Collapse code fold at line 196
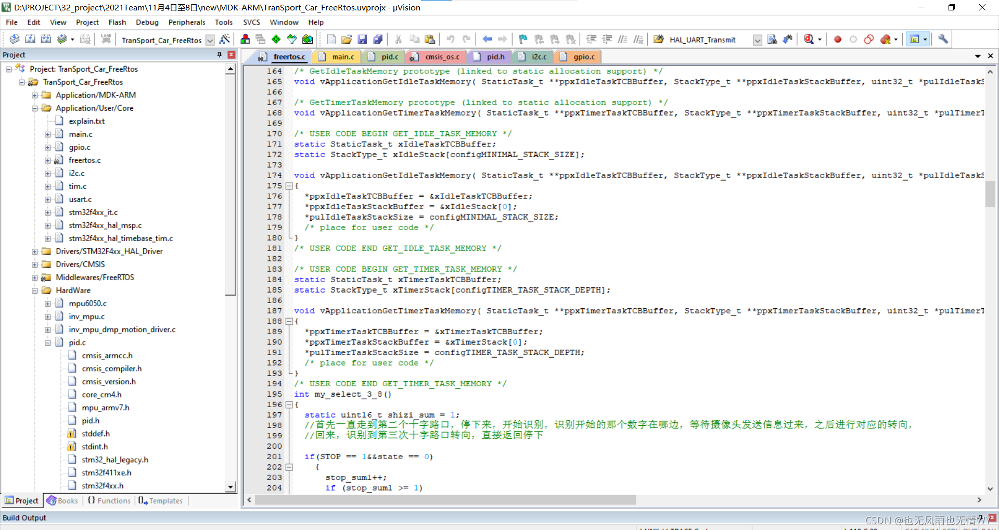Screen dimensions: 999x530 click(x=289, y=405)
